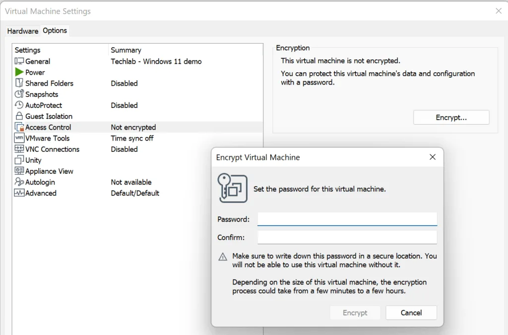Select the Advanced settings row
The height and width of the screenshot is (335, 508).
click(x=41, y=193)
